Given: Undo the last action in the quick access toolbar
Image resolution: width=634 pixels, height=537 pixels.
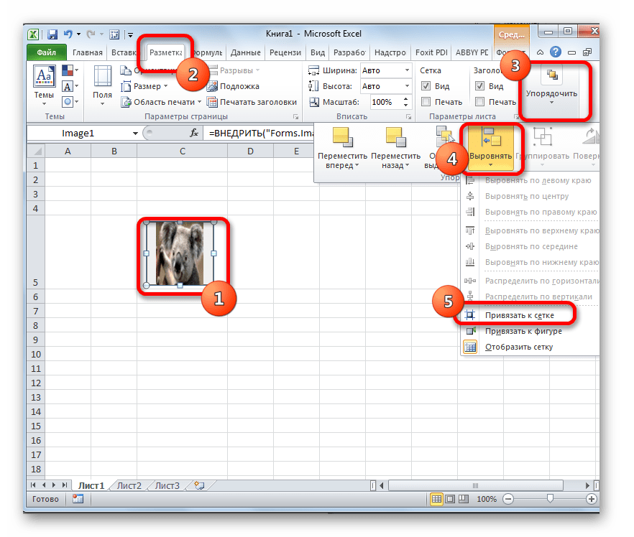Looking at the screenshot, I should (x=68, y=34).
